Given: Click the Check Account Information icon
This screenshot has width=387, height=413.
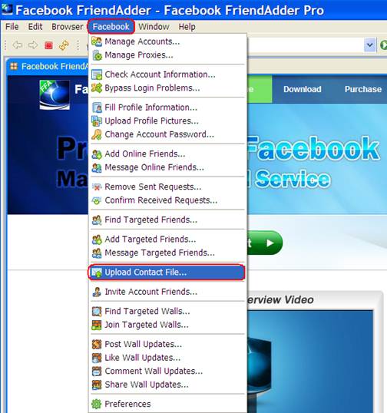Looking at the screenshot, I should [97, 74].
